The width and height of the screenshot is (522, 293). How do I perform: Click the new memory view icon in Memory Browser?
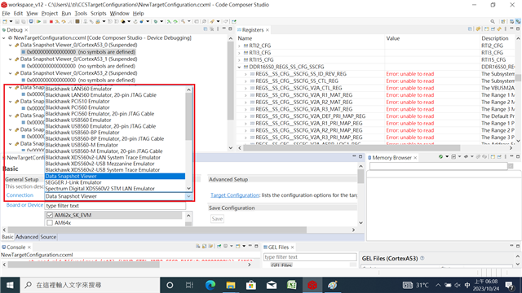point(493,157)
